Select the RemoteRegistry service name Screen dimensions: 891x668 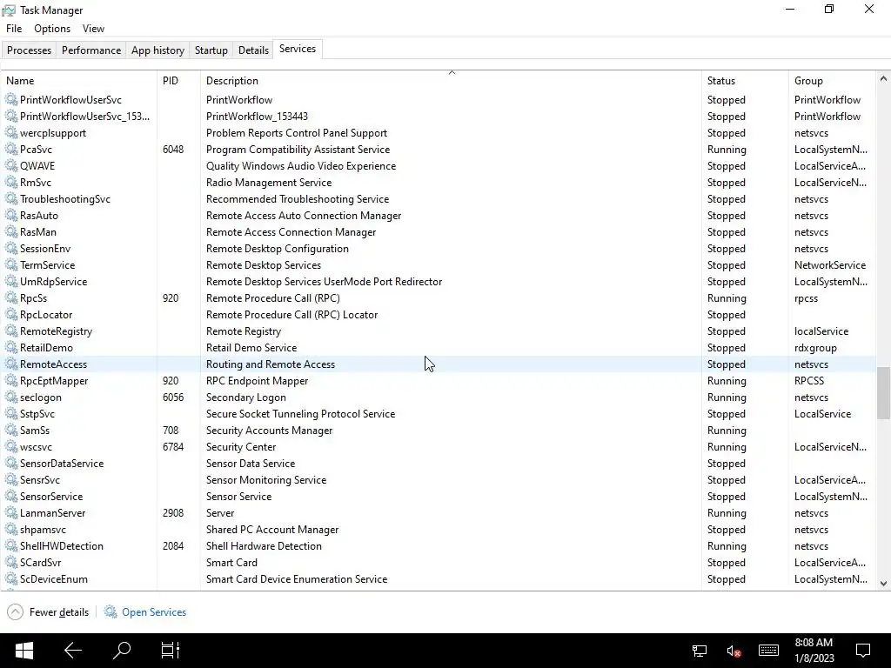pyautogui.click(x=56, y=331)
